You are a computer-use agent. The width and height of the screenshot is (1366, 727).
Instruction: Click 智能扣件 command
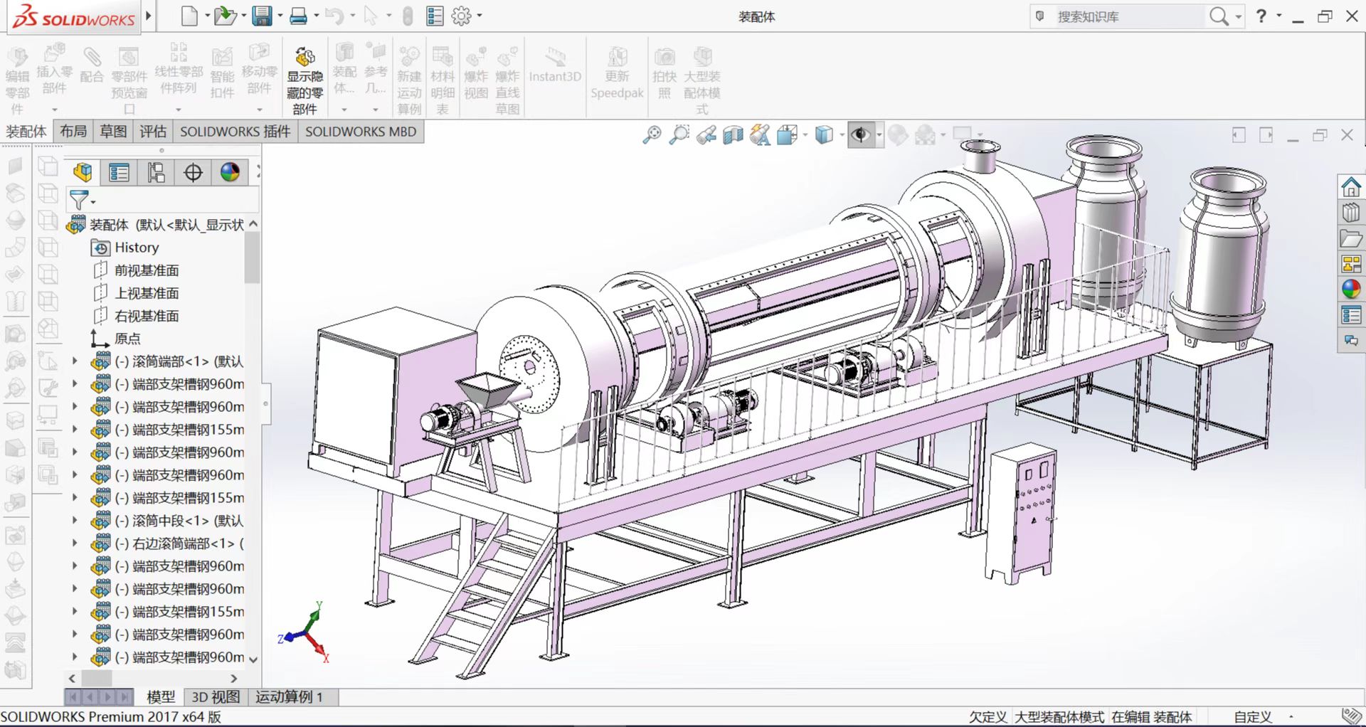[222, 73]
